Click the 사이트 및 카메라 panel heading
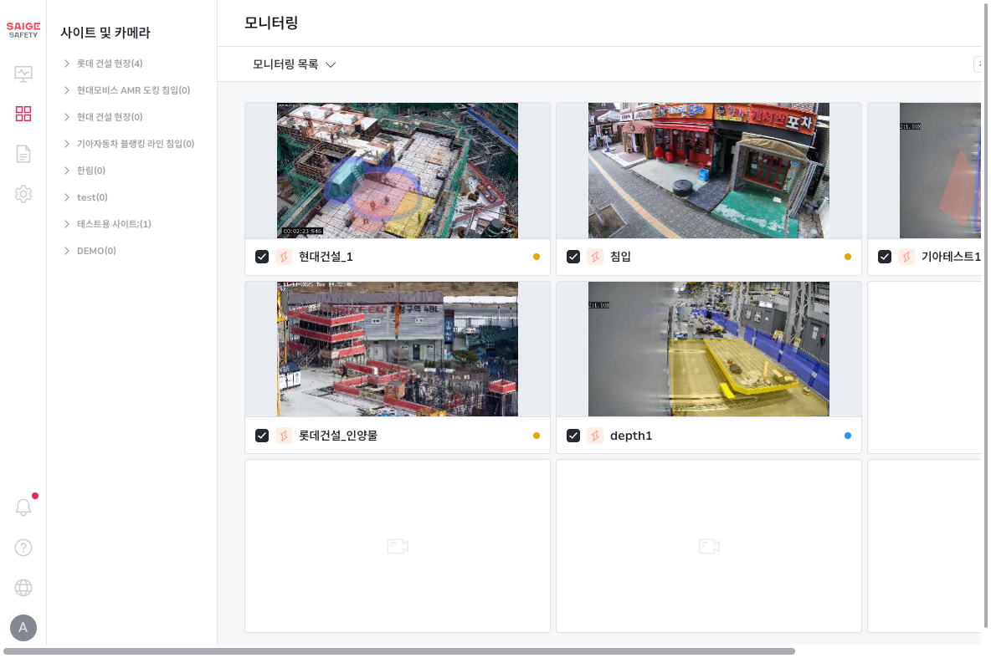The height and width of the screenshot is (658, 991). click(x=105, y=33)
